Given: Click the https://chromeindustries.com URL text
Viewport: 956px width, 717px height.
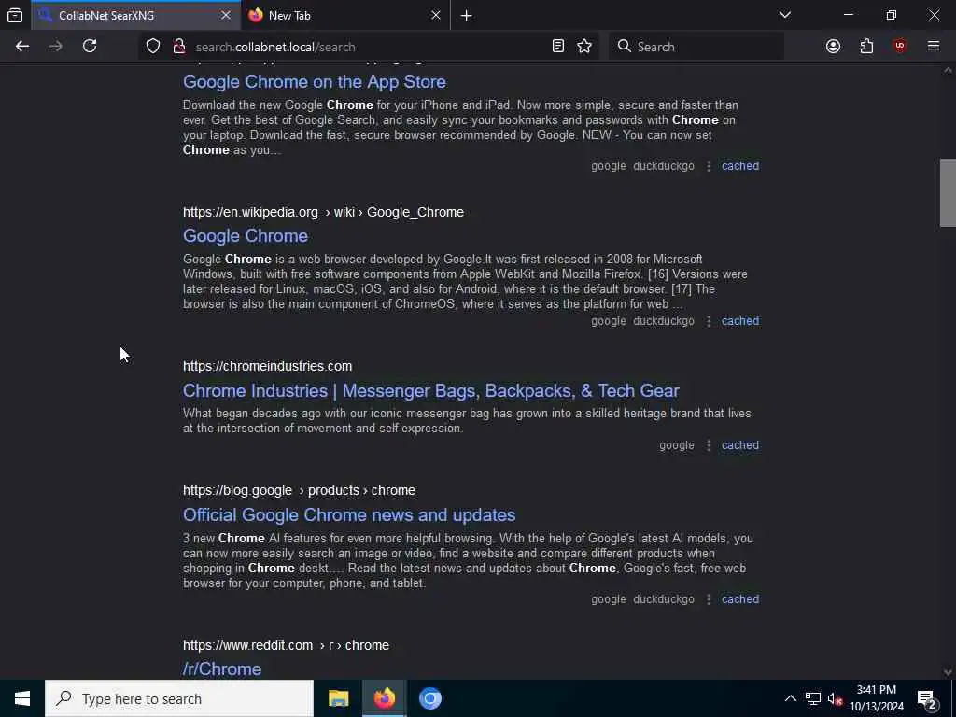Looking at the screenshot, I should click(267, 366).
